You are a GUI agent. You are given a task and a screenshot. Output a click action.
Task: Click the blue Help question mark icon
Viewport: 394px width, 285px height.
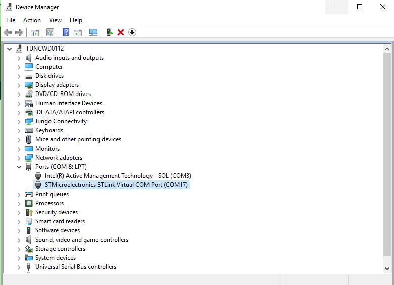(66, 32)
